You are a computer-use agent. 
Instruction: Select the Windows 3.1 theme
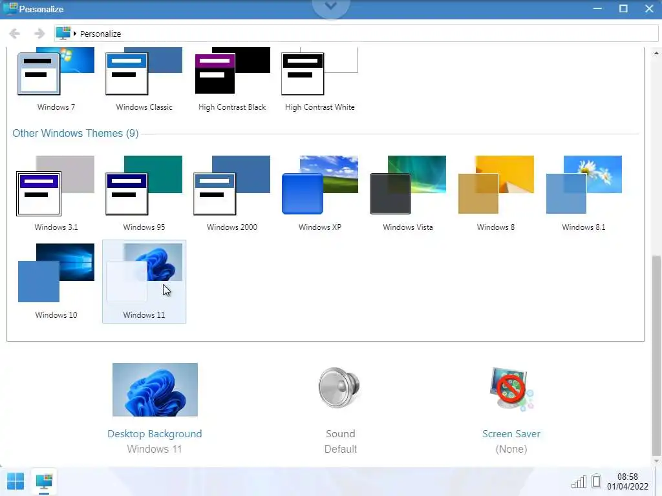point(56,194)
